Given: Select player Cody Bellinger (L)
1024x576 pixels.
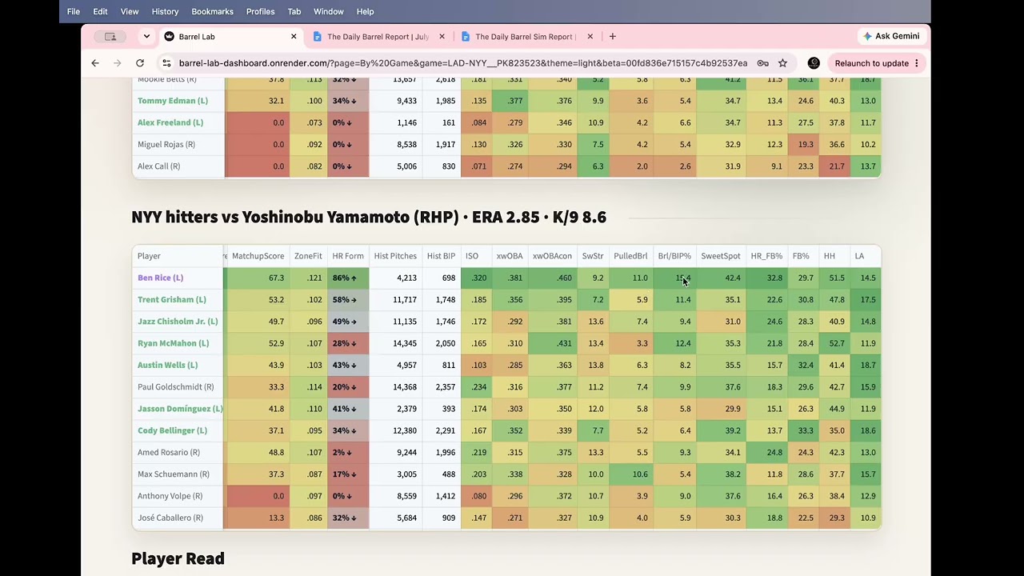Looking at the screenshot, I should point(172,430).
